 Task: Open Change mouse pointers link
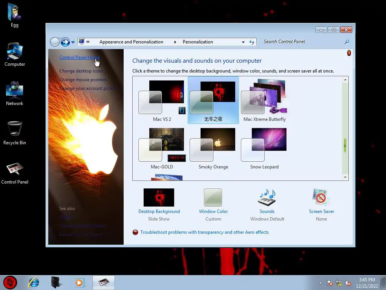[83, 80]
